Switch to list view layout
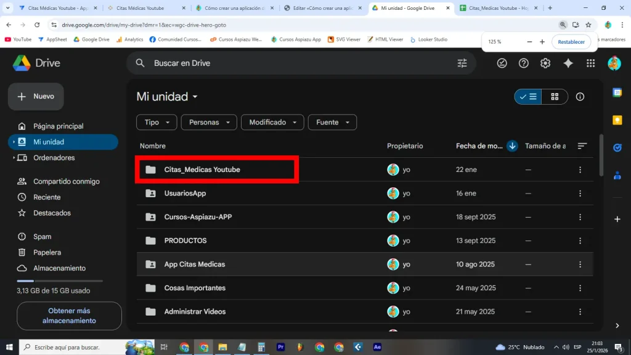Viewport: 631px width, 355px height. click(x=528, y=97)
